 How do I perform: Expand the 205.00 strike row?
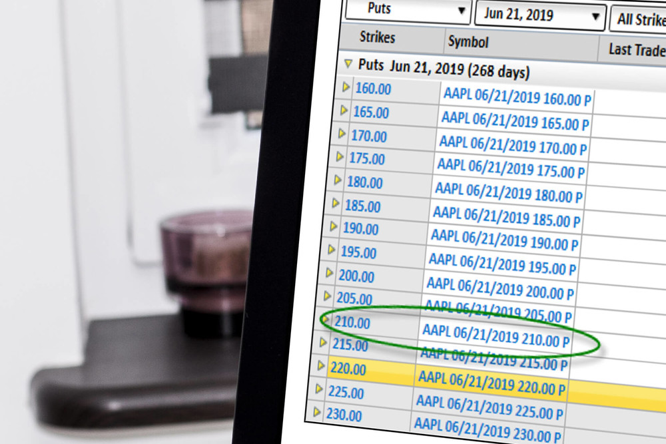pos(327,296)
